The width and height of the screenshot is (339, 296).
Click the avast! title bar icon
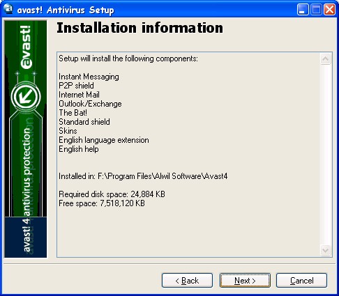click(8, 9)
